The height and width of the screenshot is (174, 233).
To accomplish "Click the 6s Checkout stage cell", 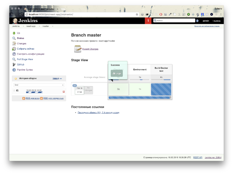I will point(119,89).
